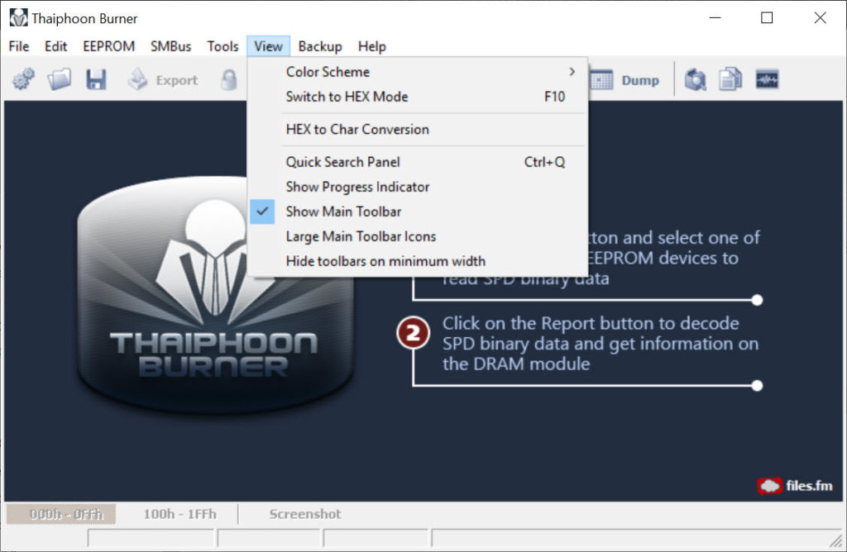
Task: Switch to the 000h - 0FFh tab
Action: (61, 514)
